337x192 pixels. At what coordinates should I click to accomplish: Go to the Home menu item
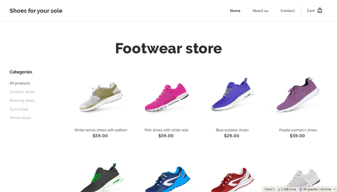(x=235, y=11)
